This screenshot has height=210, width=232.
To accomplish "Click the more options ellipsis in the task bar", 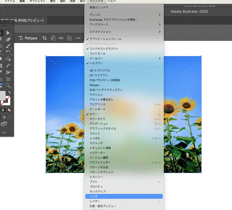I will [78, 38].
